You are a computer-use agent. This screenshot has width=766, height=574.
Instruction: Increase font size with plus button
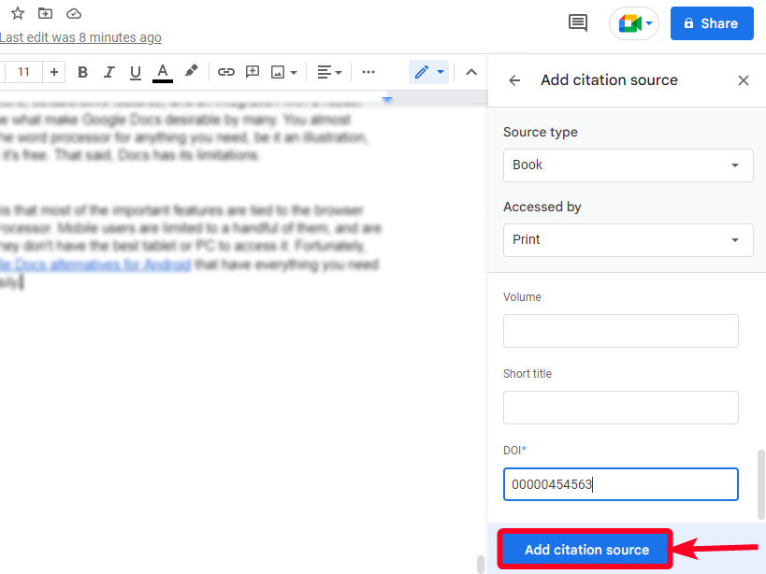point(54,72)
